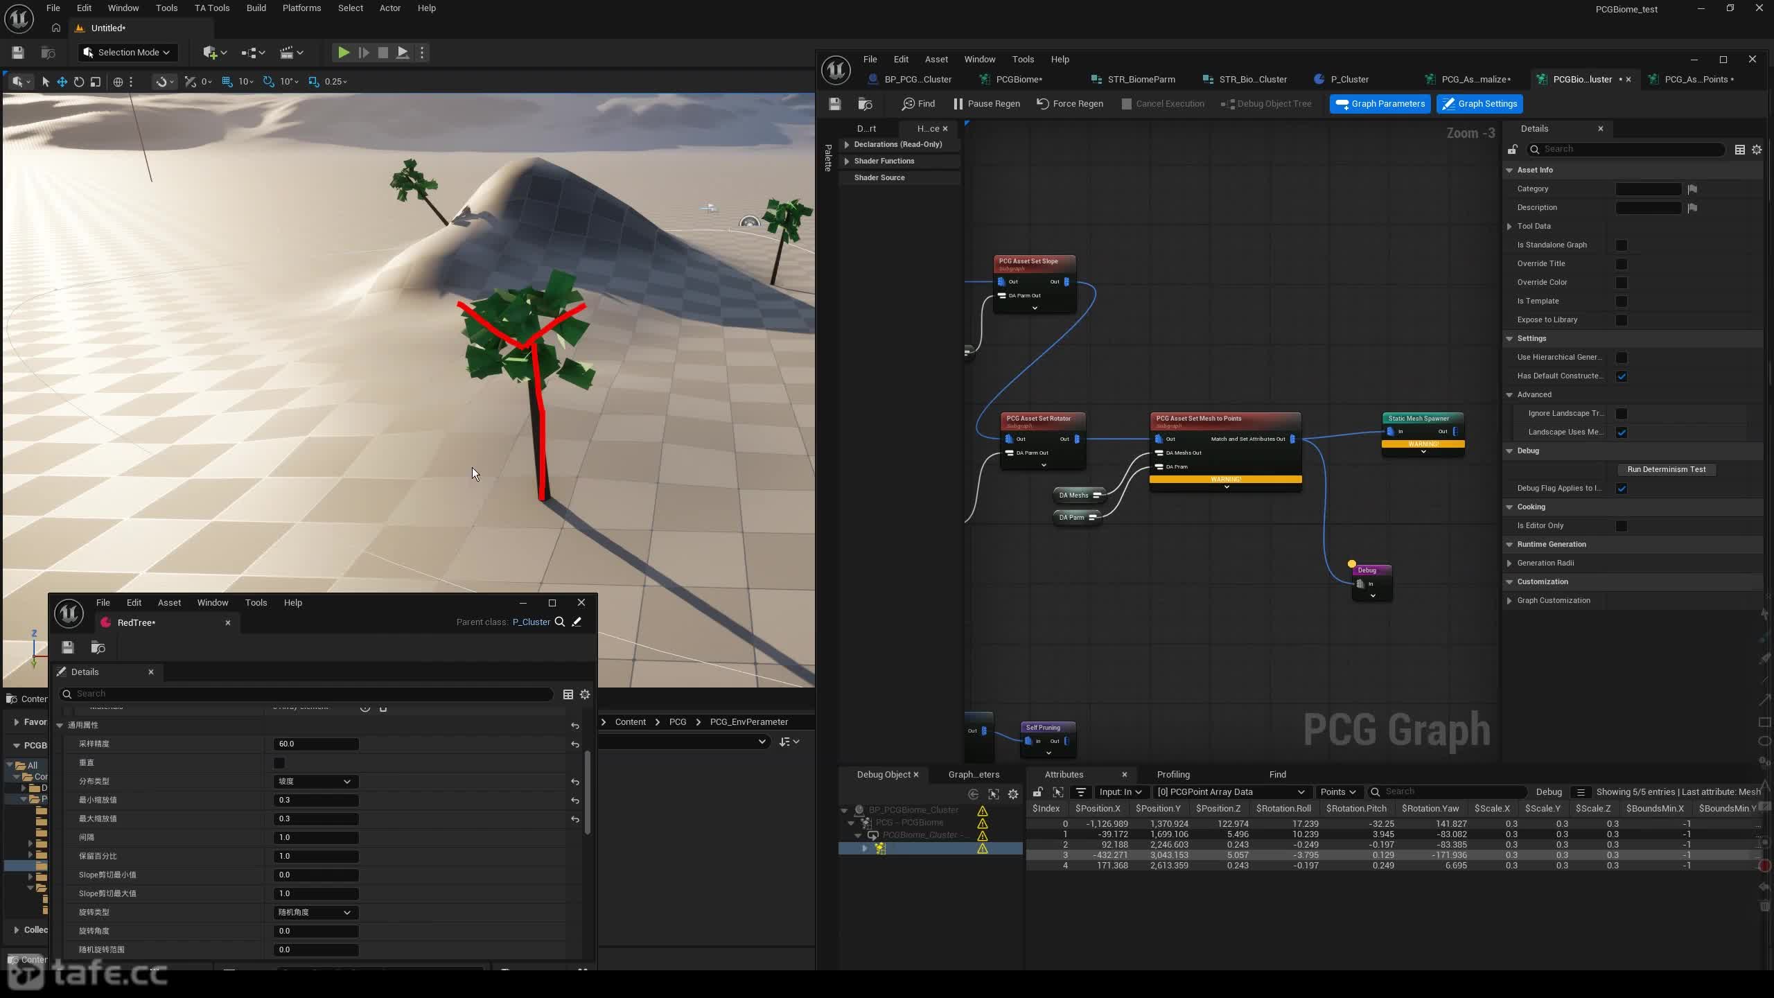Enable the Is Standalone Graph checkbox
The height and width of the screenshot is (998, 1774).
click(1622, 245)
